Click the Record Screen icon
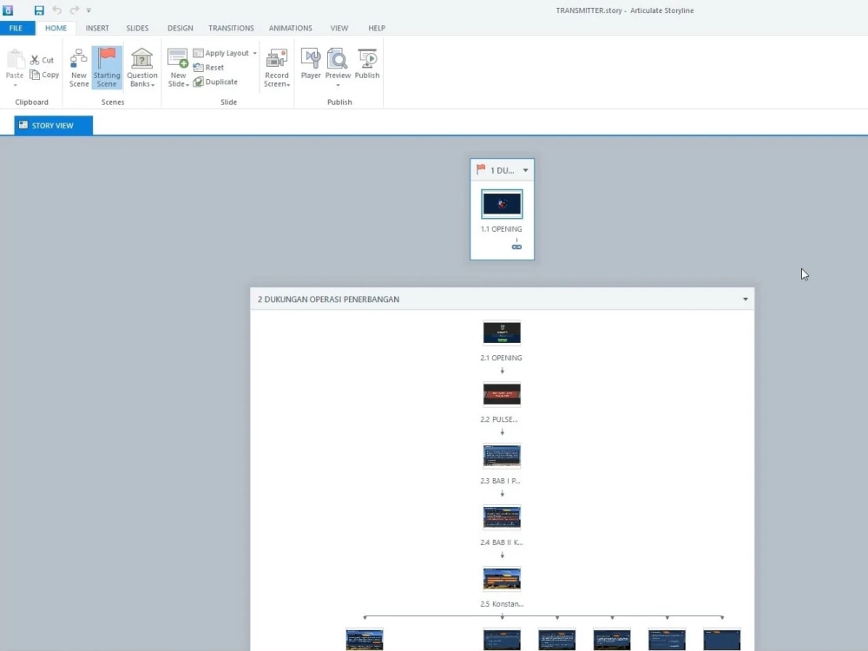Screen dimensions: 868x651 point(277,59)
